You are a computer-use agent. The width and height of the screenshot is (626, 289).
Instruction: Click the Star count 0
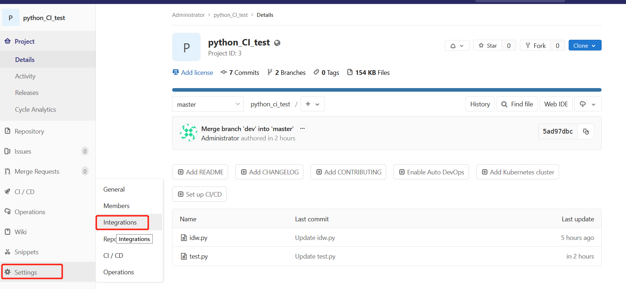click(x=509, y=45)
